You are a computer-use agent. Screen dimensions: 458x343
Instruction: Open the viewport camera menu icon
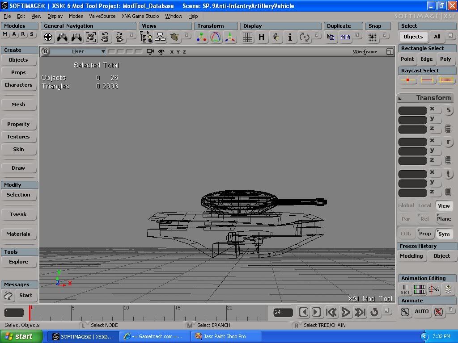pos(150,52)
